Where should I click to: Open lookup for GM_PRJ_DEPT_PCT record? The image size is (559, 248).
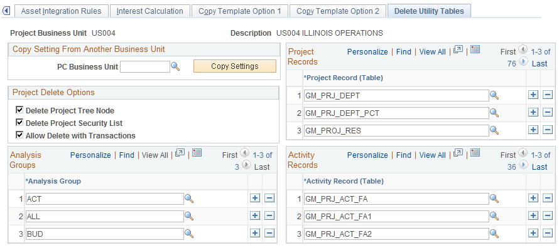pyautogui.click(x=494, y=113)
